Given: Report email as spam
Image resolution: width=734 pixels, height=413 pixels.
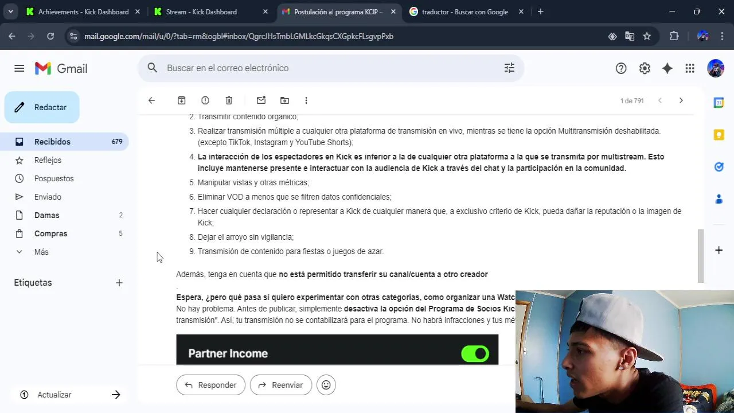Looking at the screenshot, I should coord(205,100).
